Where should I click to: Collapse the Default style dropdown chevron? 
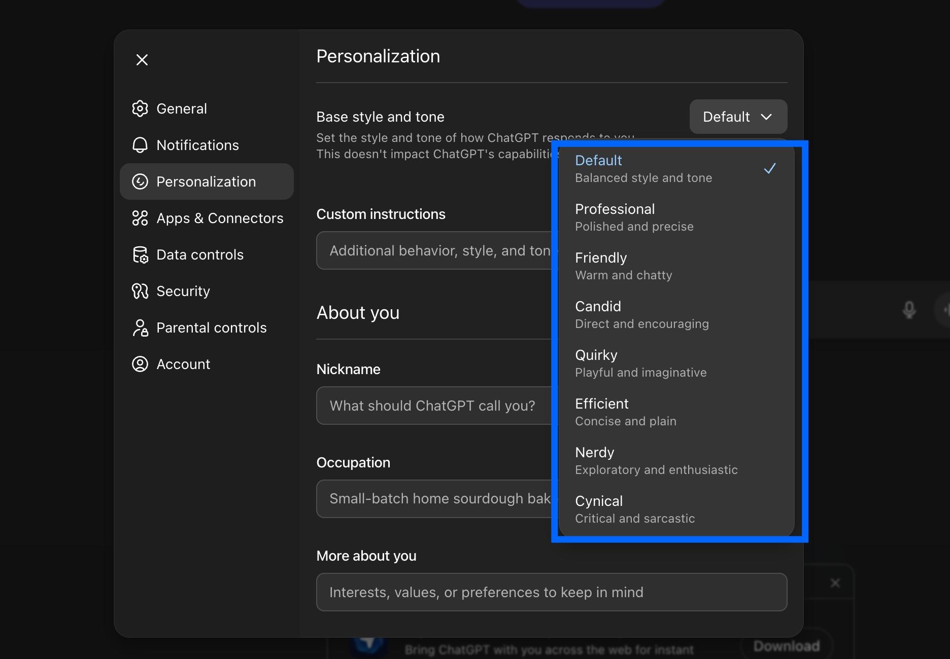tap(766, 117)
